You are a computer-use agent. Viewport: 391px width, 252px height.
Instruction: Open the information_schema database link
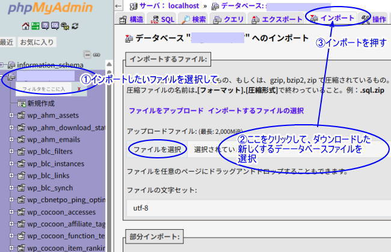click(50, 65)
